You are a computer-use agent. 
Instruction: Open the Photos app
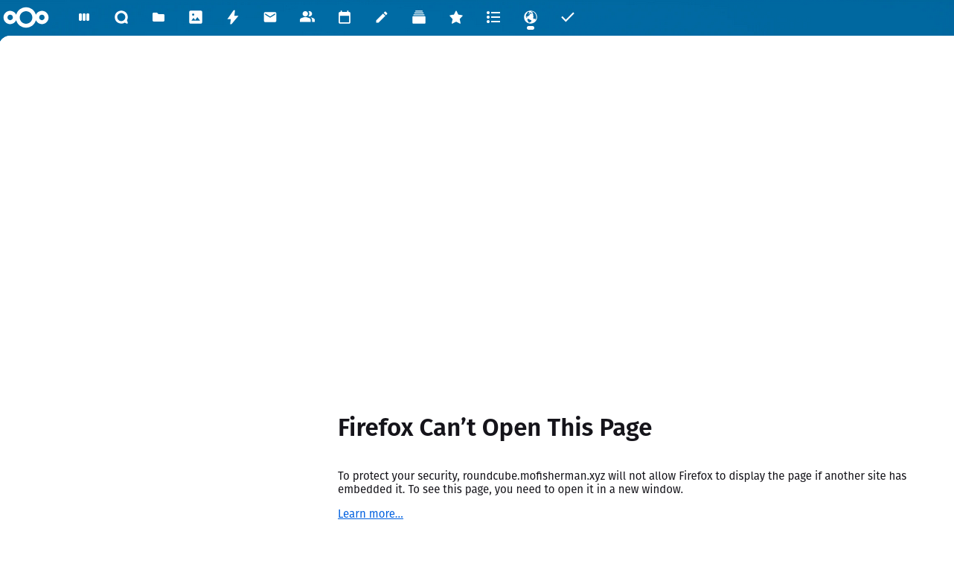point(196,17)
